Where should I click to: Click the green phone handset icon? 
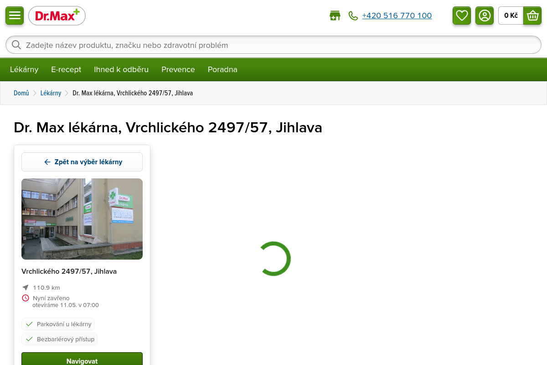tap(353, 16)
